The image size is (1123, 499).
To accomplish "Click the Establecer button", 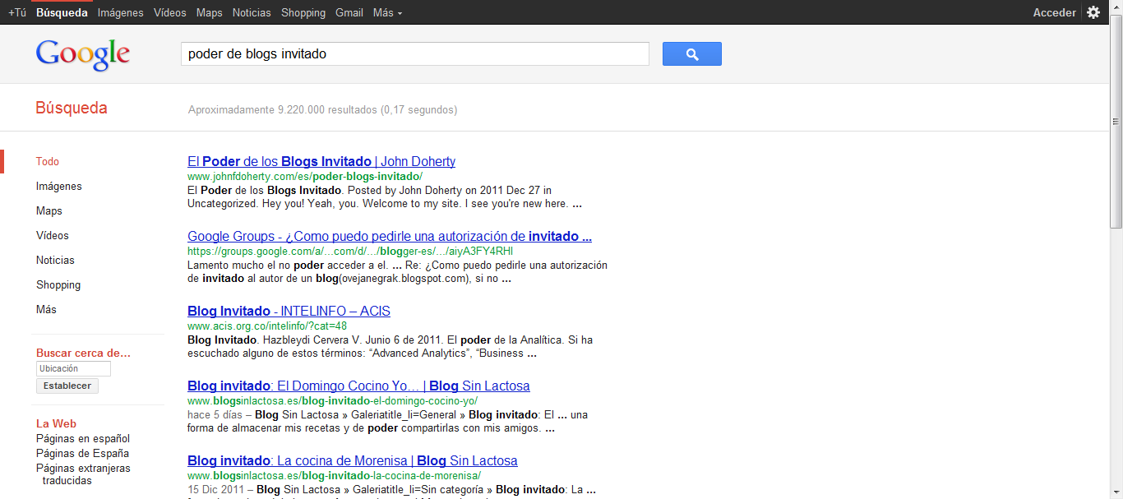I will tap(67, 386).
